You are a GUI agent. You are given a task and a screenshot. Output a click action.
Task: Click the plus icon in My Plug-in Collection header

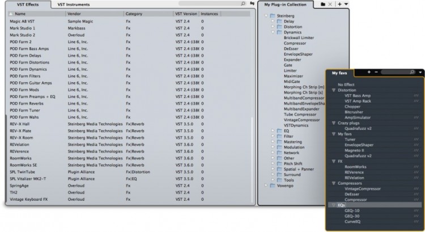[x=339, y=5]
